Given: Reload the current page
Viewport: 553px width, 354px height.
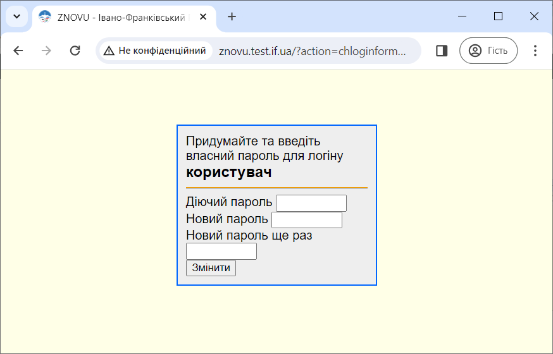Looking at the screenshot, I should click(75, 51).
